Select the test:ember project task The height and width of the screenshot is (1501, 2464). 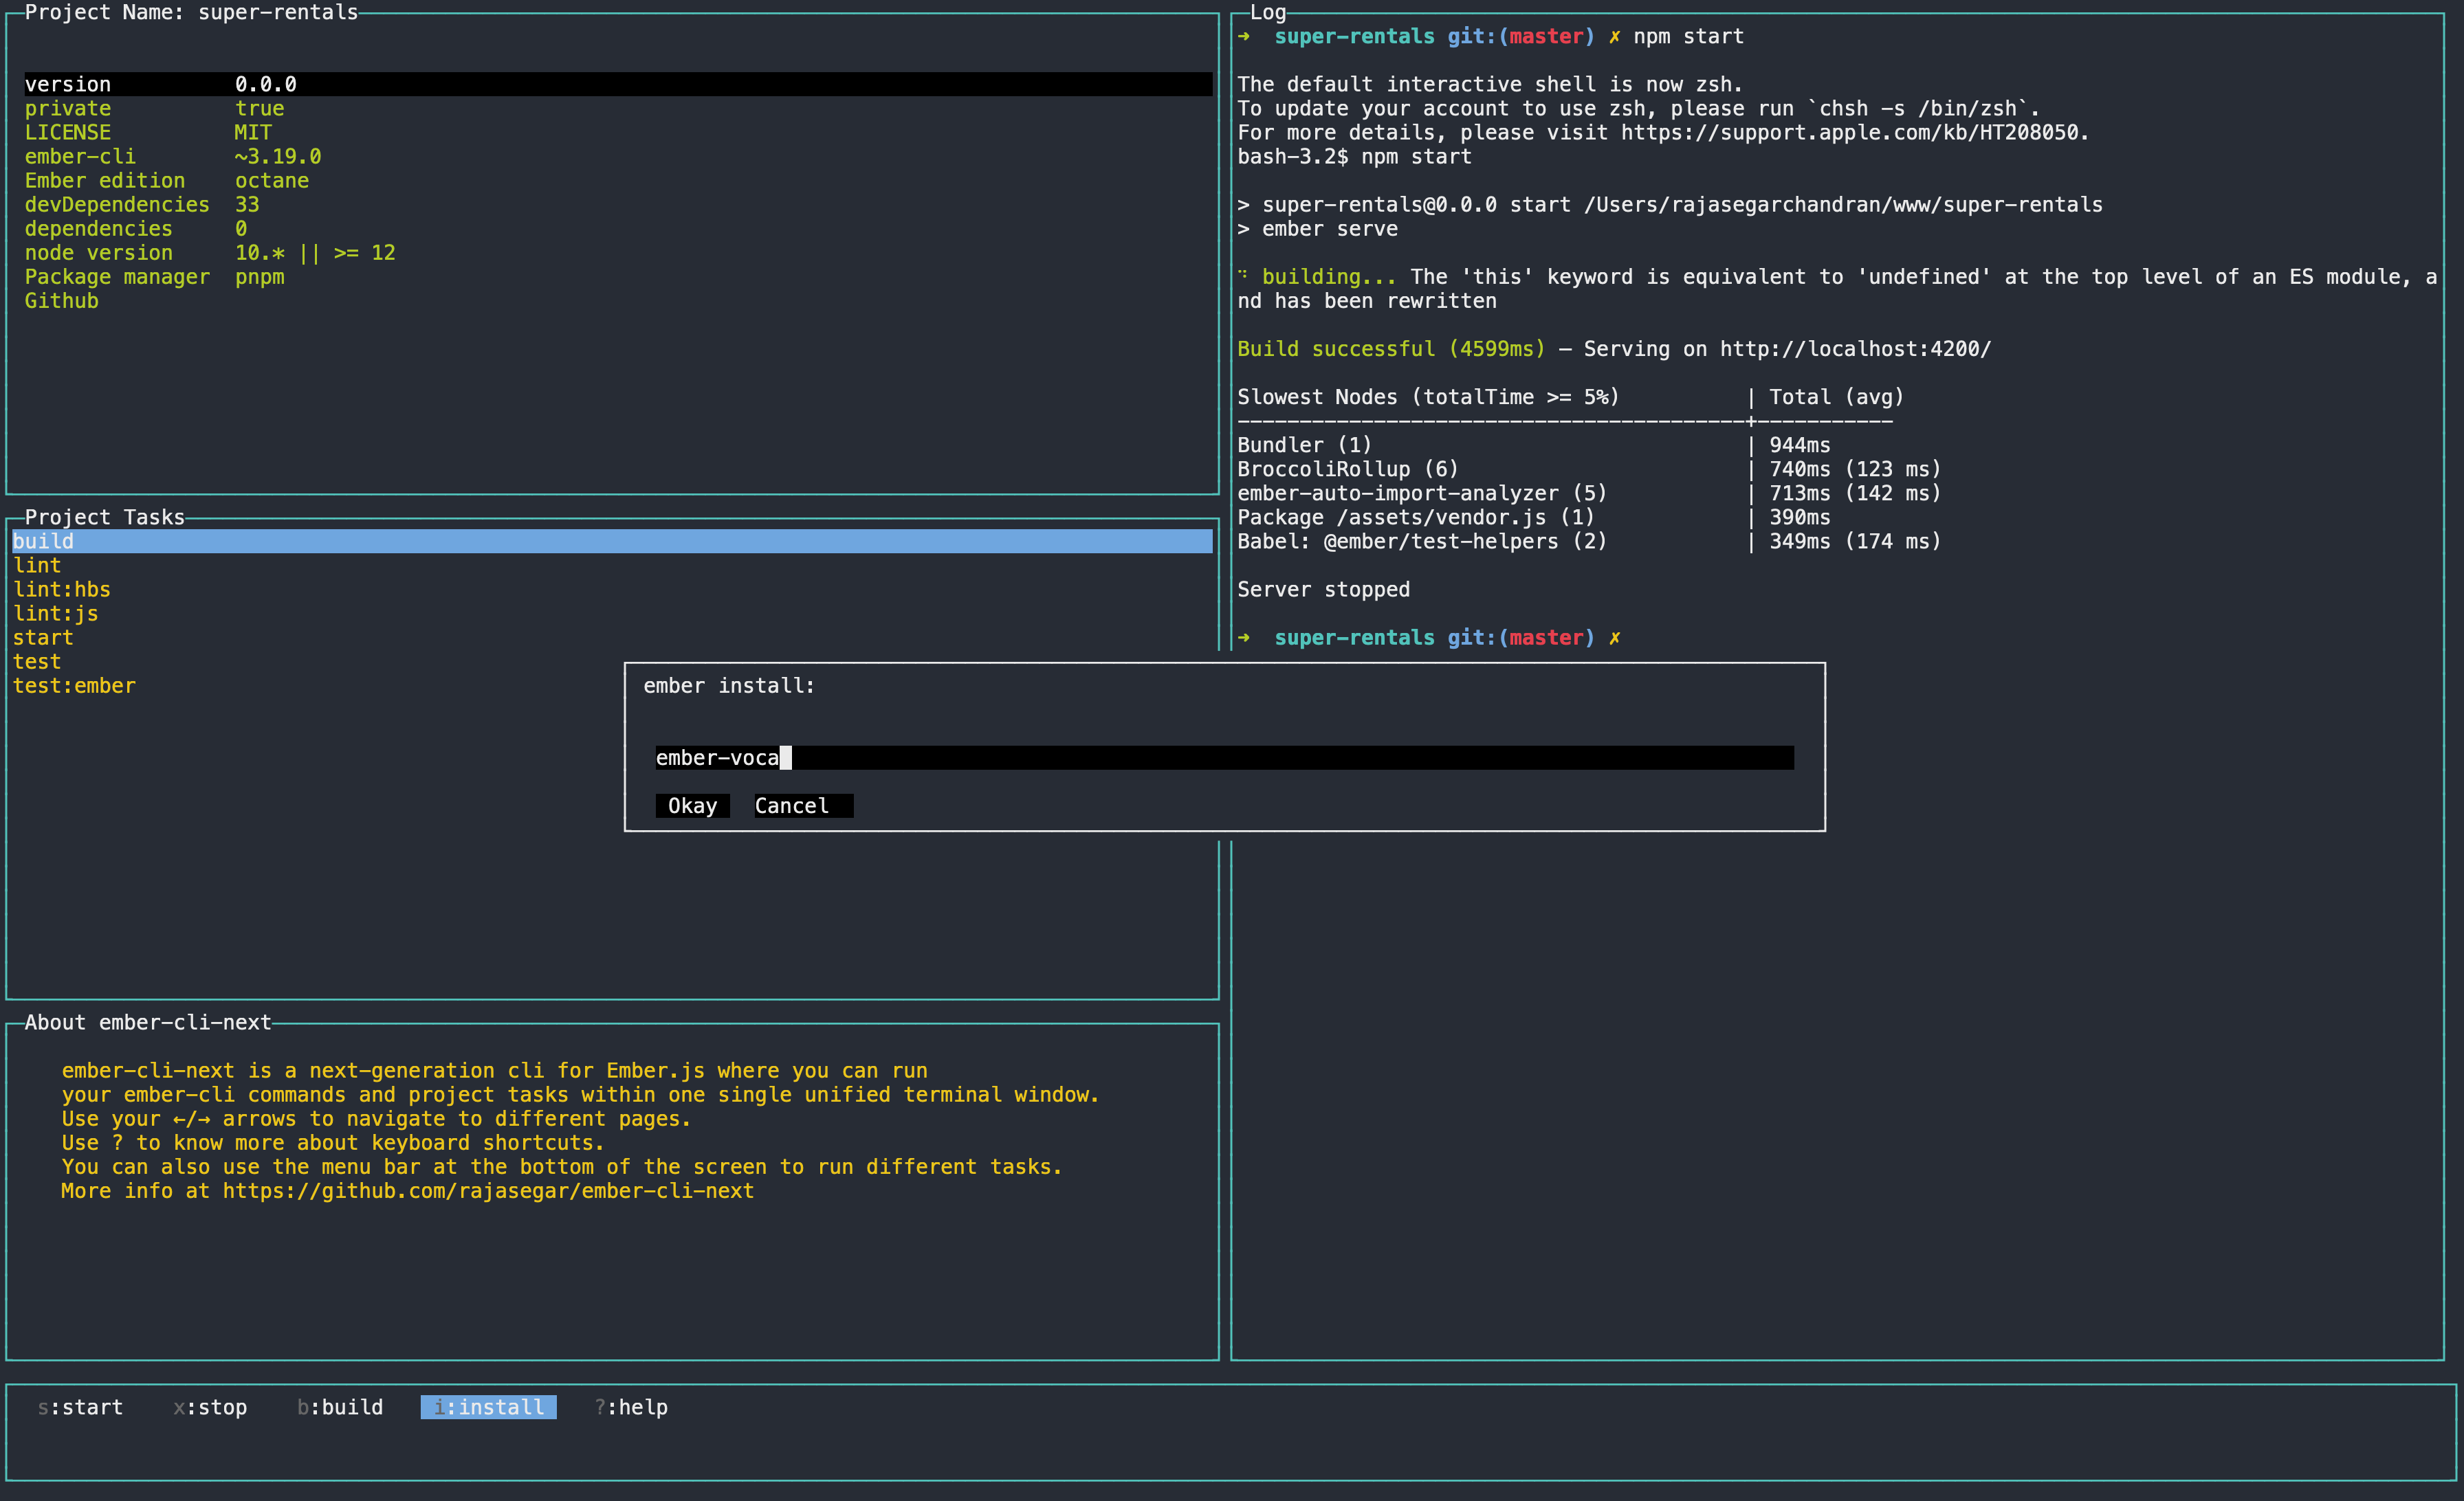pyautogui.click(x=74, y=685)
